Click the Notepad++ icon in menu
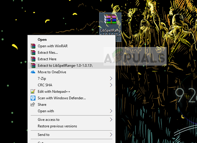The image size is (197, 143). 33,92
